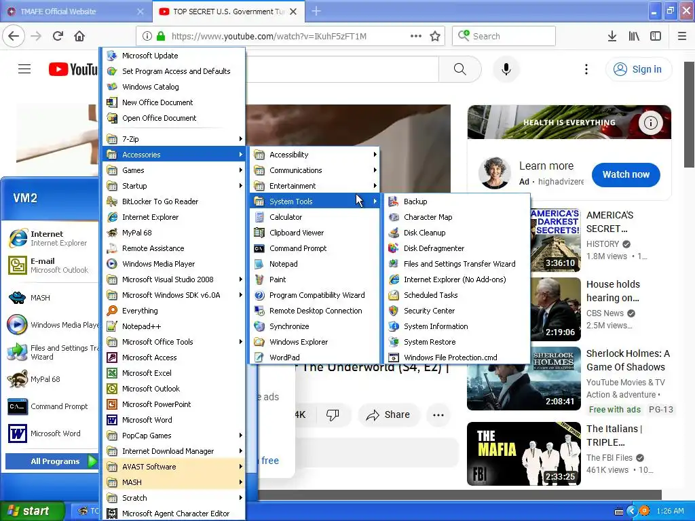Expand PopCap Games submenu

point(174,436)
